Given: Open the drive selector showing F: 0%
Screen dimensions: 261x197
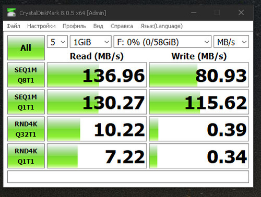Looking at the screenshot, I should click(162, 42).
